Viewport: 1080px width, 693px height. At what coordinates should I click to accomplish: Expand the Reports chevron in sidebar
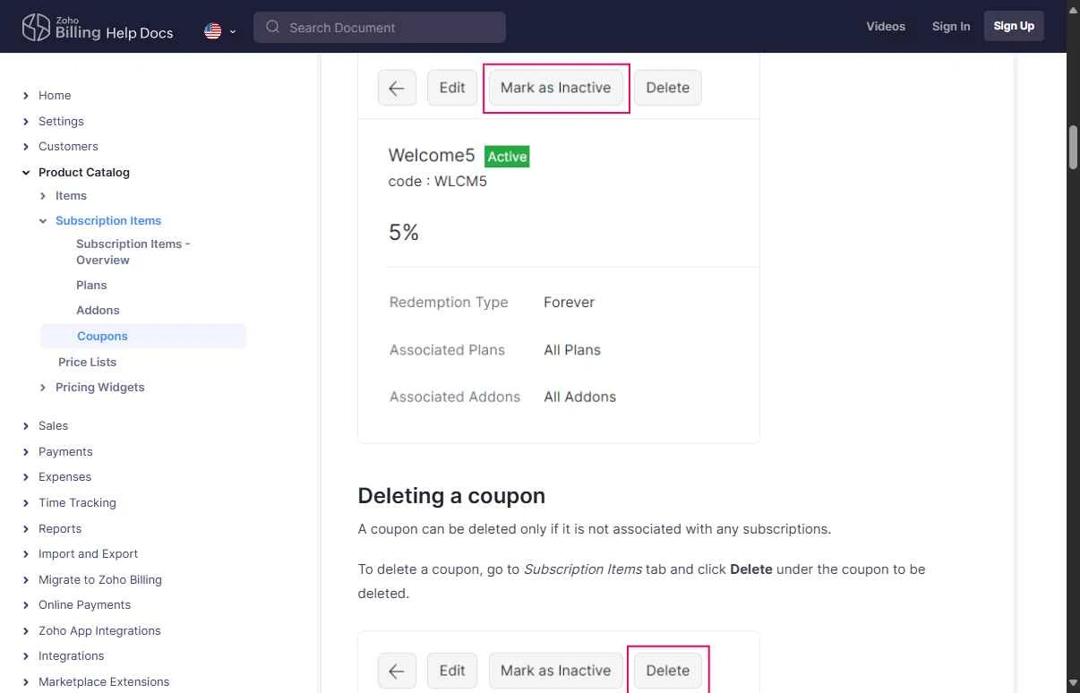coord(26,528)
